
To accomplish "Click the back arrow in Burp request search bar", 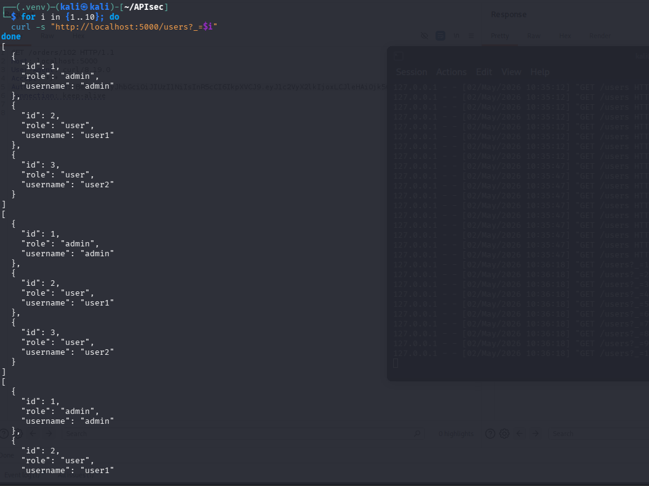I will point(33,434).
